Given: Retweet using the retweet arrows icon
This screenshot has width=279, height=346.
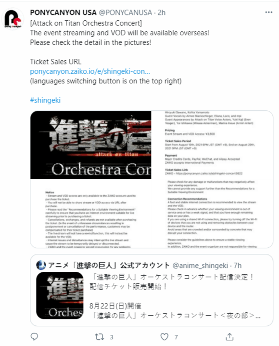Looking at the screenshot, I should point(99,337).
